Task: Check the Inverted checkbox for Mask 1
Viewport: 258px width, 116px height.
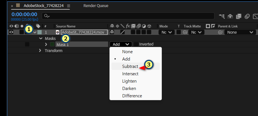Action: coord(136,44)
